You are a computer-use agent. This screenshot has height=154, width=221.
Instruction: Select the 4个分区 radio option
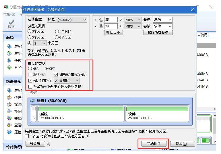57,32
